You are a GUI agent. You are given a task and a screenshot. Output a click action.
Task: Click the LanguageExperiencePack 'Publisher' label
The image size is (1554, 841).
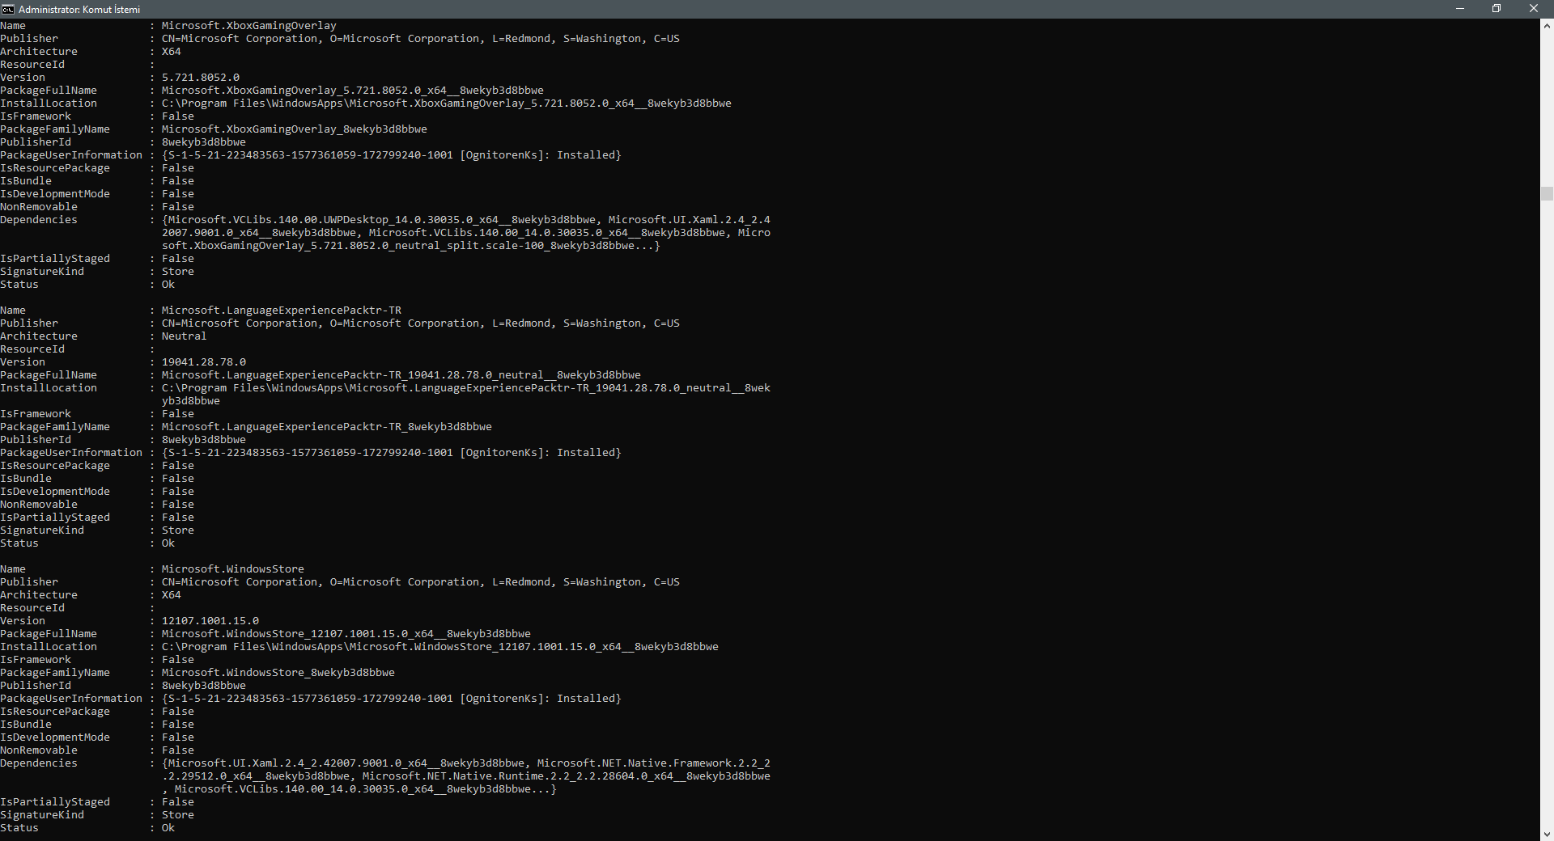[x=29, y=323]
